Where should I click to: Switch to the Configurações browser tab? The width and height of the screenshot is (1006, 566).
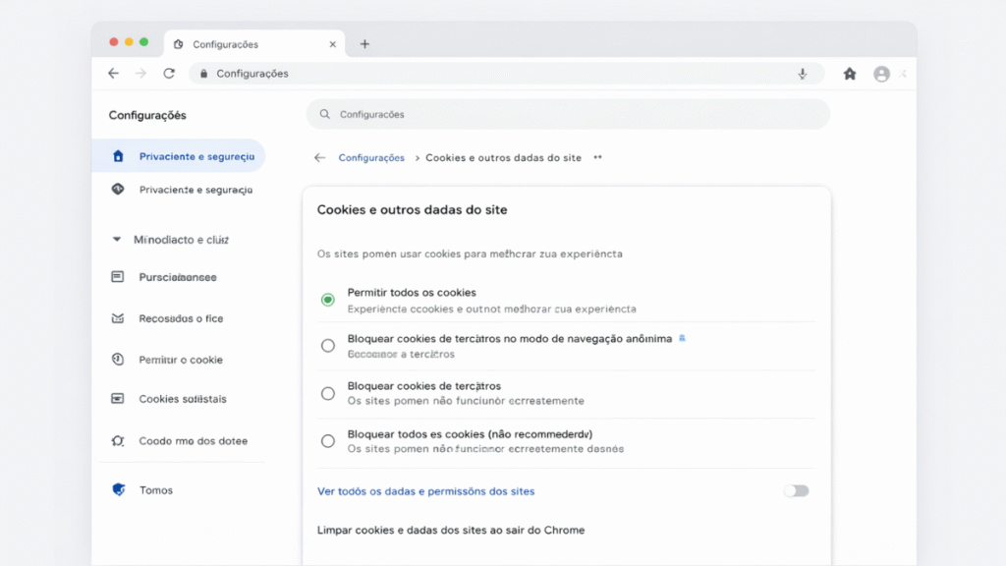coord(225,44)
